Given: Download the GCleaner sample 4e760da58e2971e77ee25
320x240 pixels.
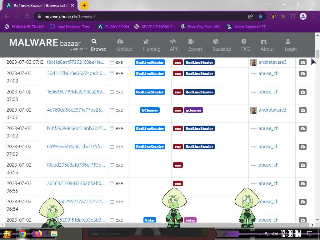Looking at the screenshot, I should [x=302, y=110].
